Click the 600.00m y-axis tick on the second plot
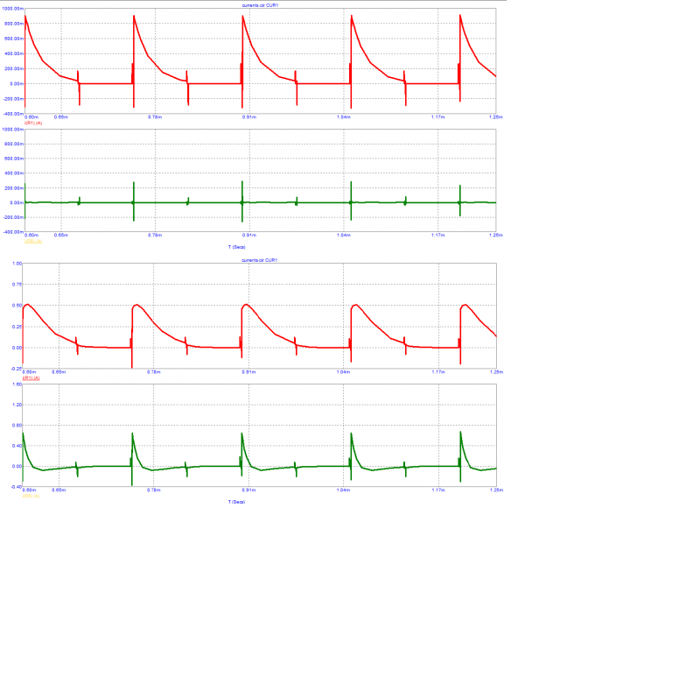This screenshot has height=684, width=700. [12, 159]
